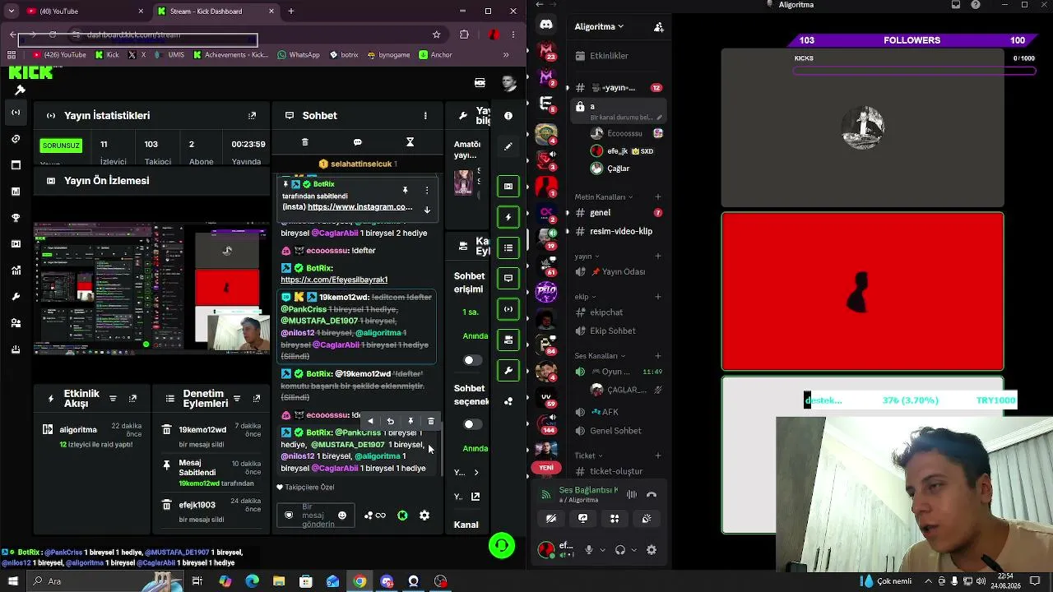1053x592 pixels.
Task: Open the x.com/Efeyesilbayrak1 link in chat
Action: click(x=334, y=280)
